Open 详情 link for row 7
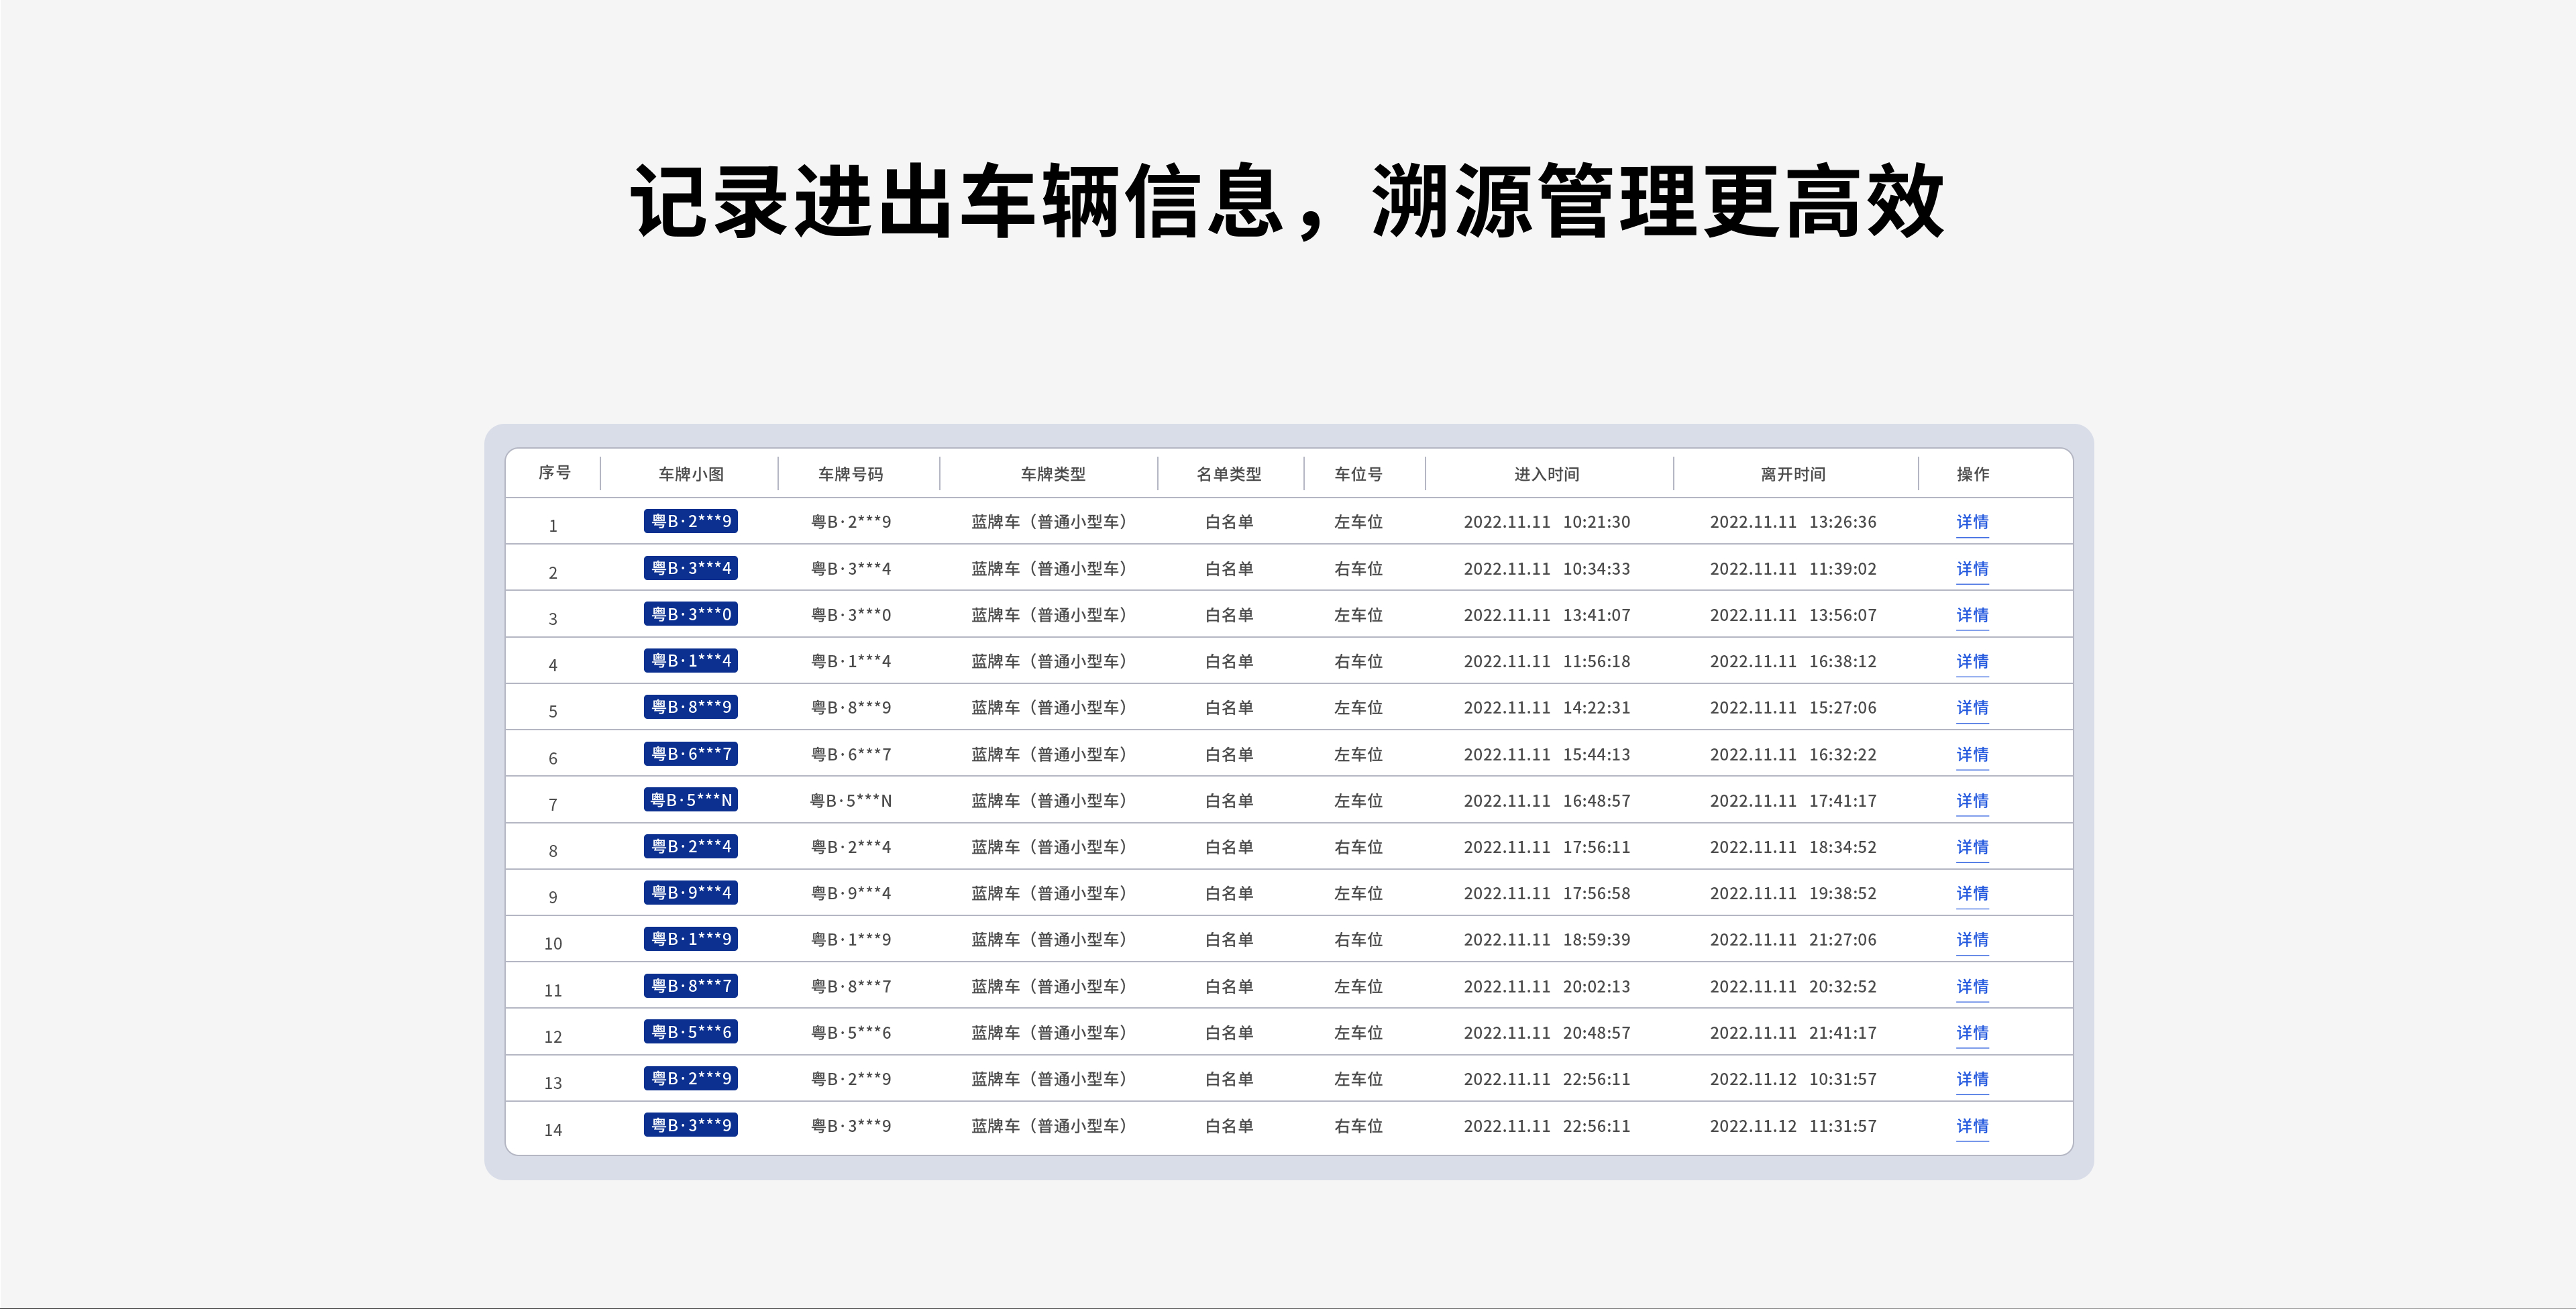Screen dimensions: 2576x1309 [1972, 801]
